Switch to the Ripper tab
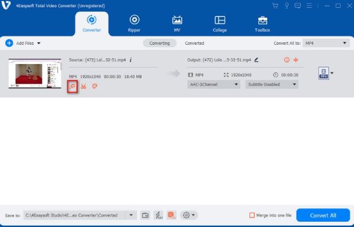The image size is (354, 227). [134, 24]
